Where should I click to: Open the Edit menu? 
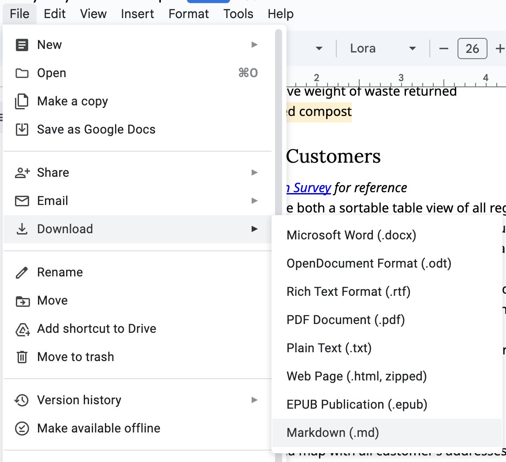55,14
